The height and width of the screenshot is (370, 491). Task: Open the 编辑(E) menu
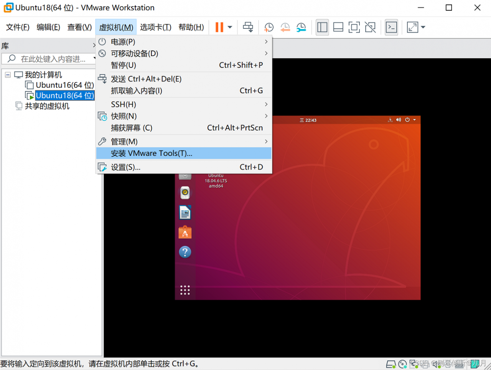(48, 27)
